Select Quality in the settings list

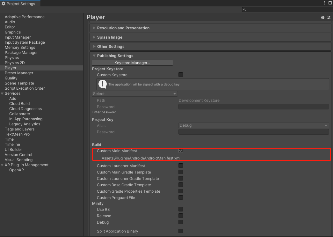coord(11,78)
